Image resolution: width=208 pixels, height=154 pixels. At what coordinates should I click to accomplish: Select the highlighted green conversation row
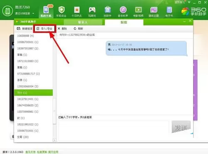pyautogui.click(x=33, y=93)
